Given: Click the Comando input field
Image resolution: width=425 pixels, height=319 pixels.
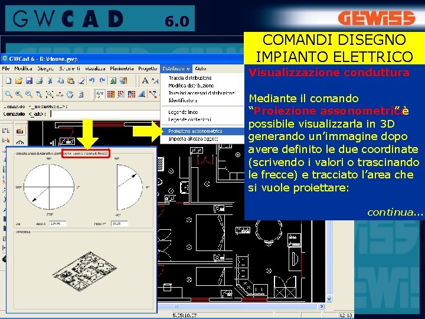Looking at the screenshot, I should pyautogui.click(x=105, y=114).
